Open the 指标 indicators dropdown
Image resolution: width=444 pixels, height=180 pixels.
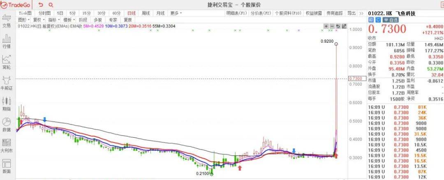point(53,20)
